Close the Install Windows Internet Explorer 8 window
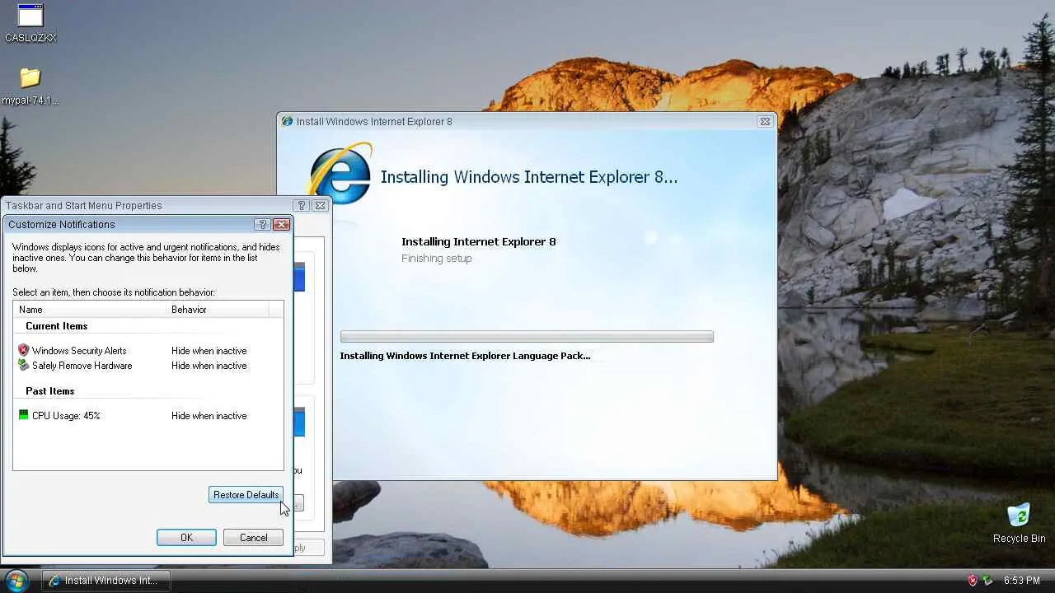The height and width of the screenshot is (593, 1055). click(x=765, y=121)
